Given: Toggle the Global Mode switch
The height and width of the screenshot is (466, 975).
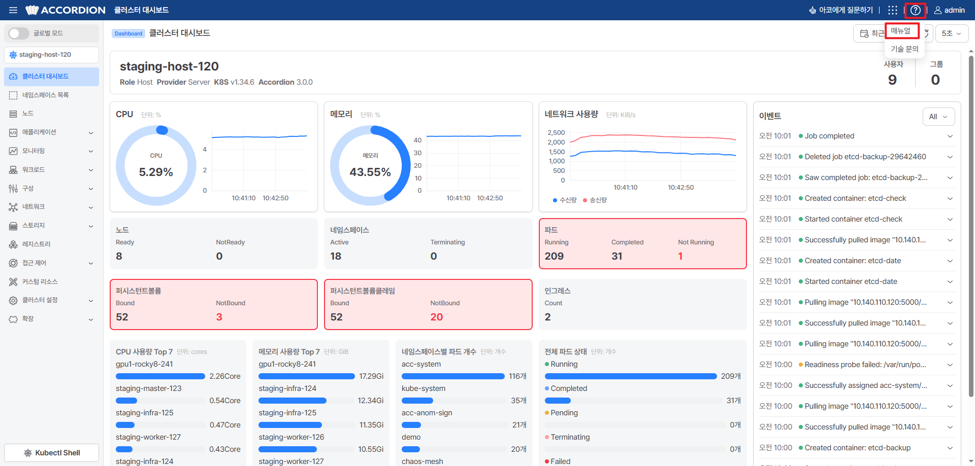Looking at the screenshot, I should 19,33.
